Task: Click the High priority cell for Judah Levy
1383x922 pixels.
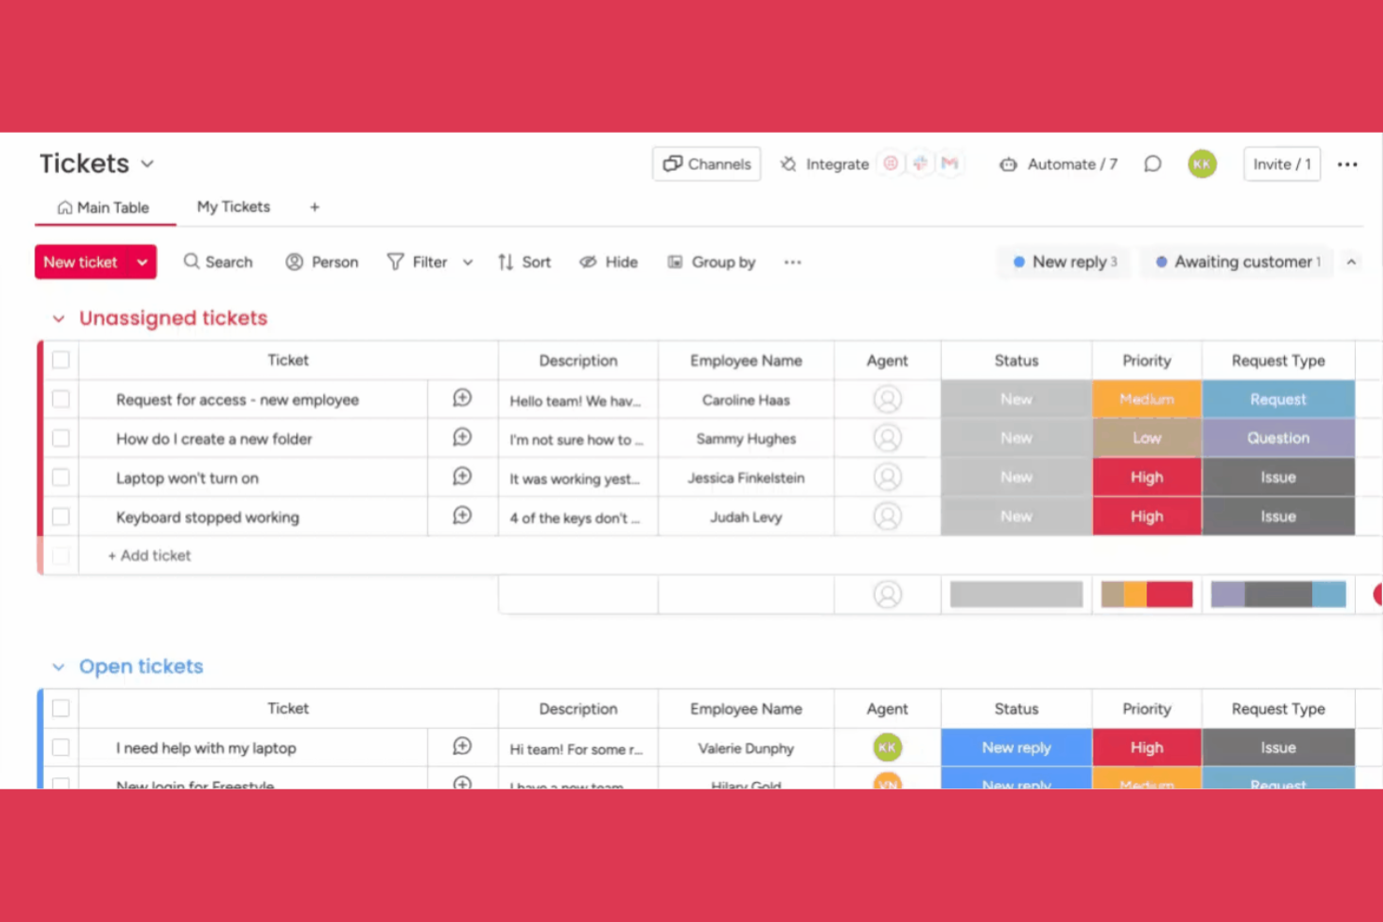Action: (1147, 516)
